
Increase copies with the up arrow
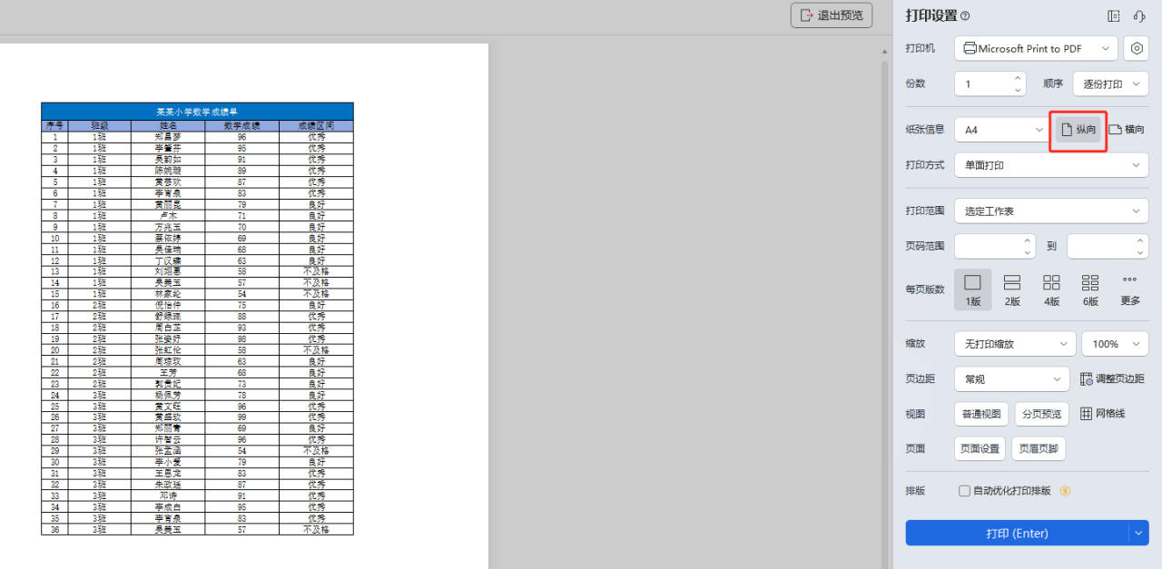pyautogui.click(x=1019, y=78)
